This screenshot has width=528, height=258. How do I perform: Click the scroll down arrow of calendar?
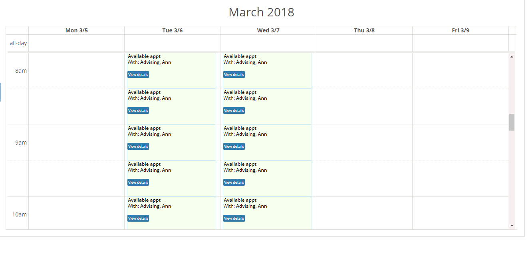(x=512, y=226)
